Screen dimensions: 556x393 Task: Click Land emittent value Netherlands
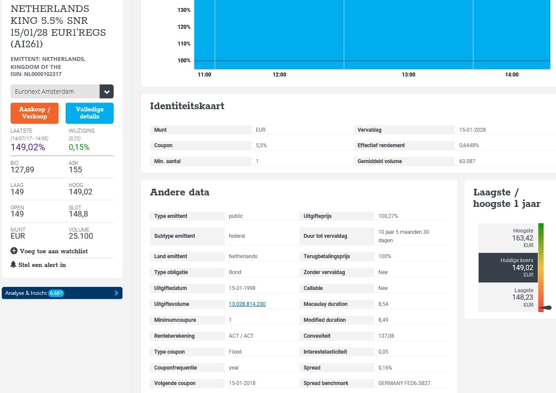(x=243, y=256)
